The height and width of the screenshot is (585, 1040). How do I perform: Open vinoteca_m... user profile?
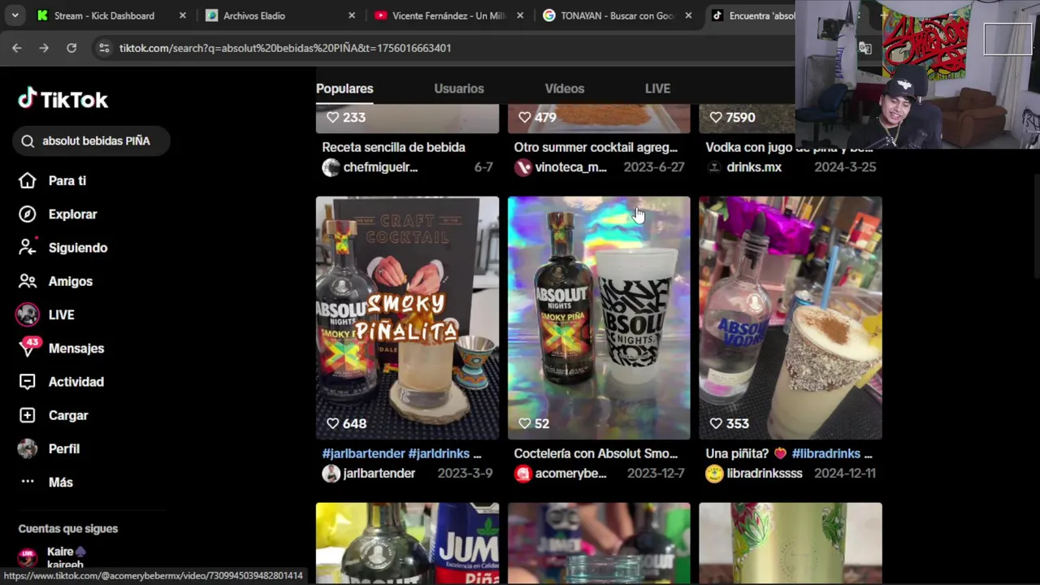click(570, 167)
